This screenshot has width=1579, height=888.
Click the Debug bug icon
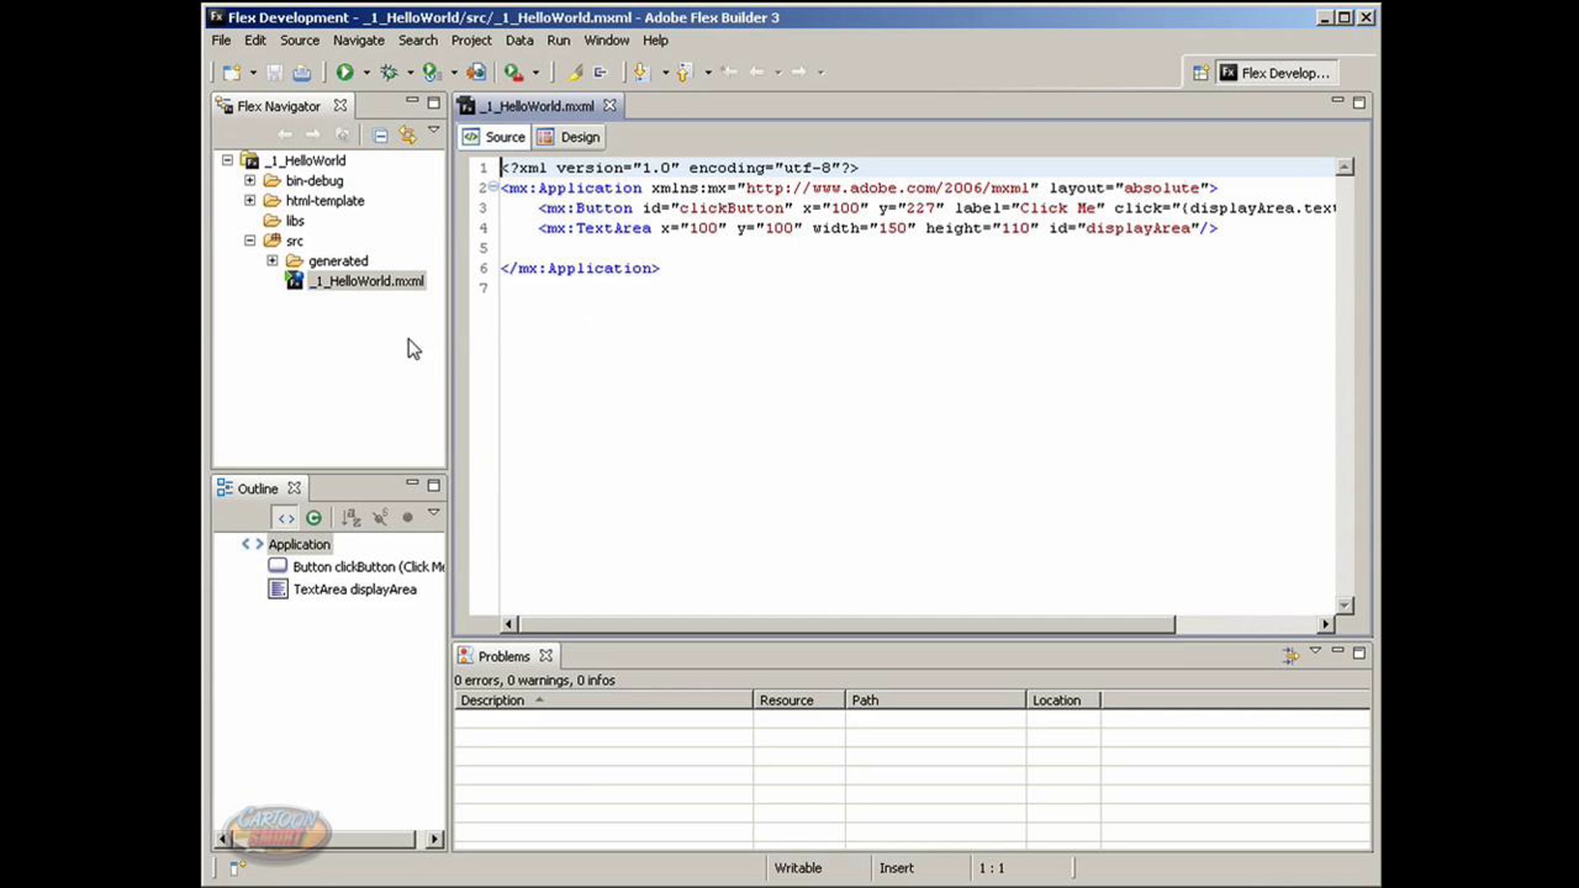pyautogui.click(x=389, y=72)
